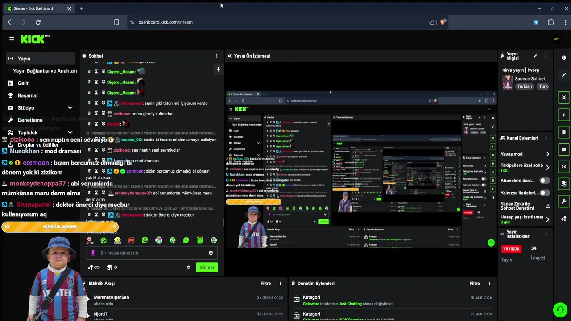Timeout zizikooo on 'borca girmiş' message hourglass
The image size is (571, 321).
(x=96, y=114)
